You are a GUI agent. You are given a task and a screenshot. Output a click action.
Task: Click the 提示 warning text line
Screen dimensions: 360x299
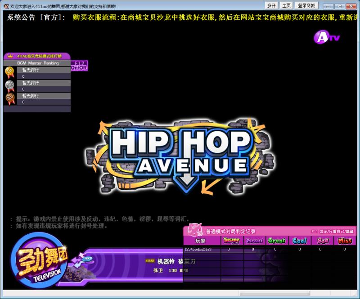click(100, 219)
